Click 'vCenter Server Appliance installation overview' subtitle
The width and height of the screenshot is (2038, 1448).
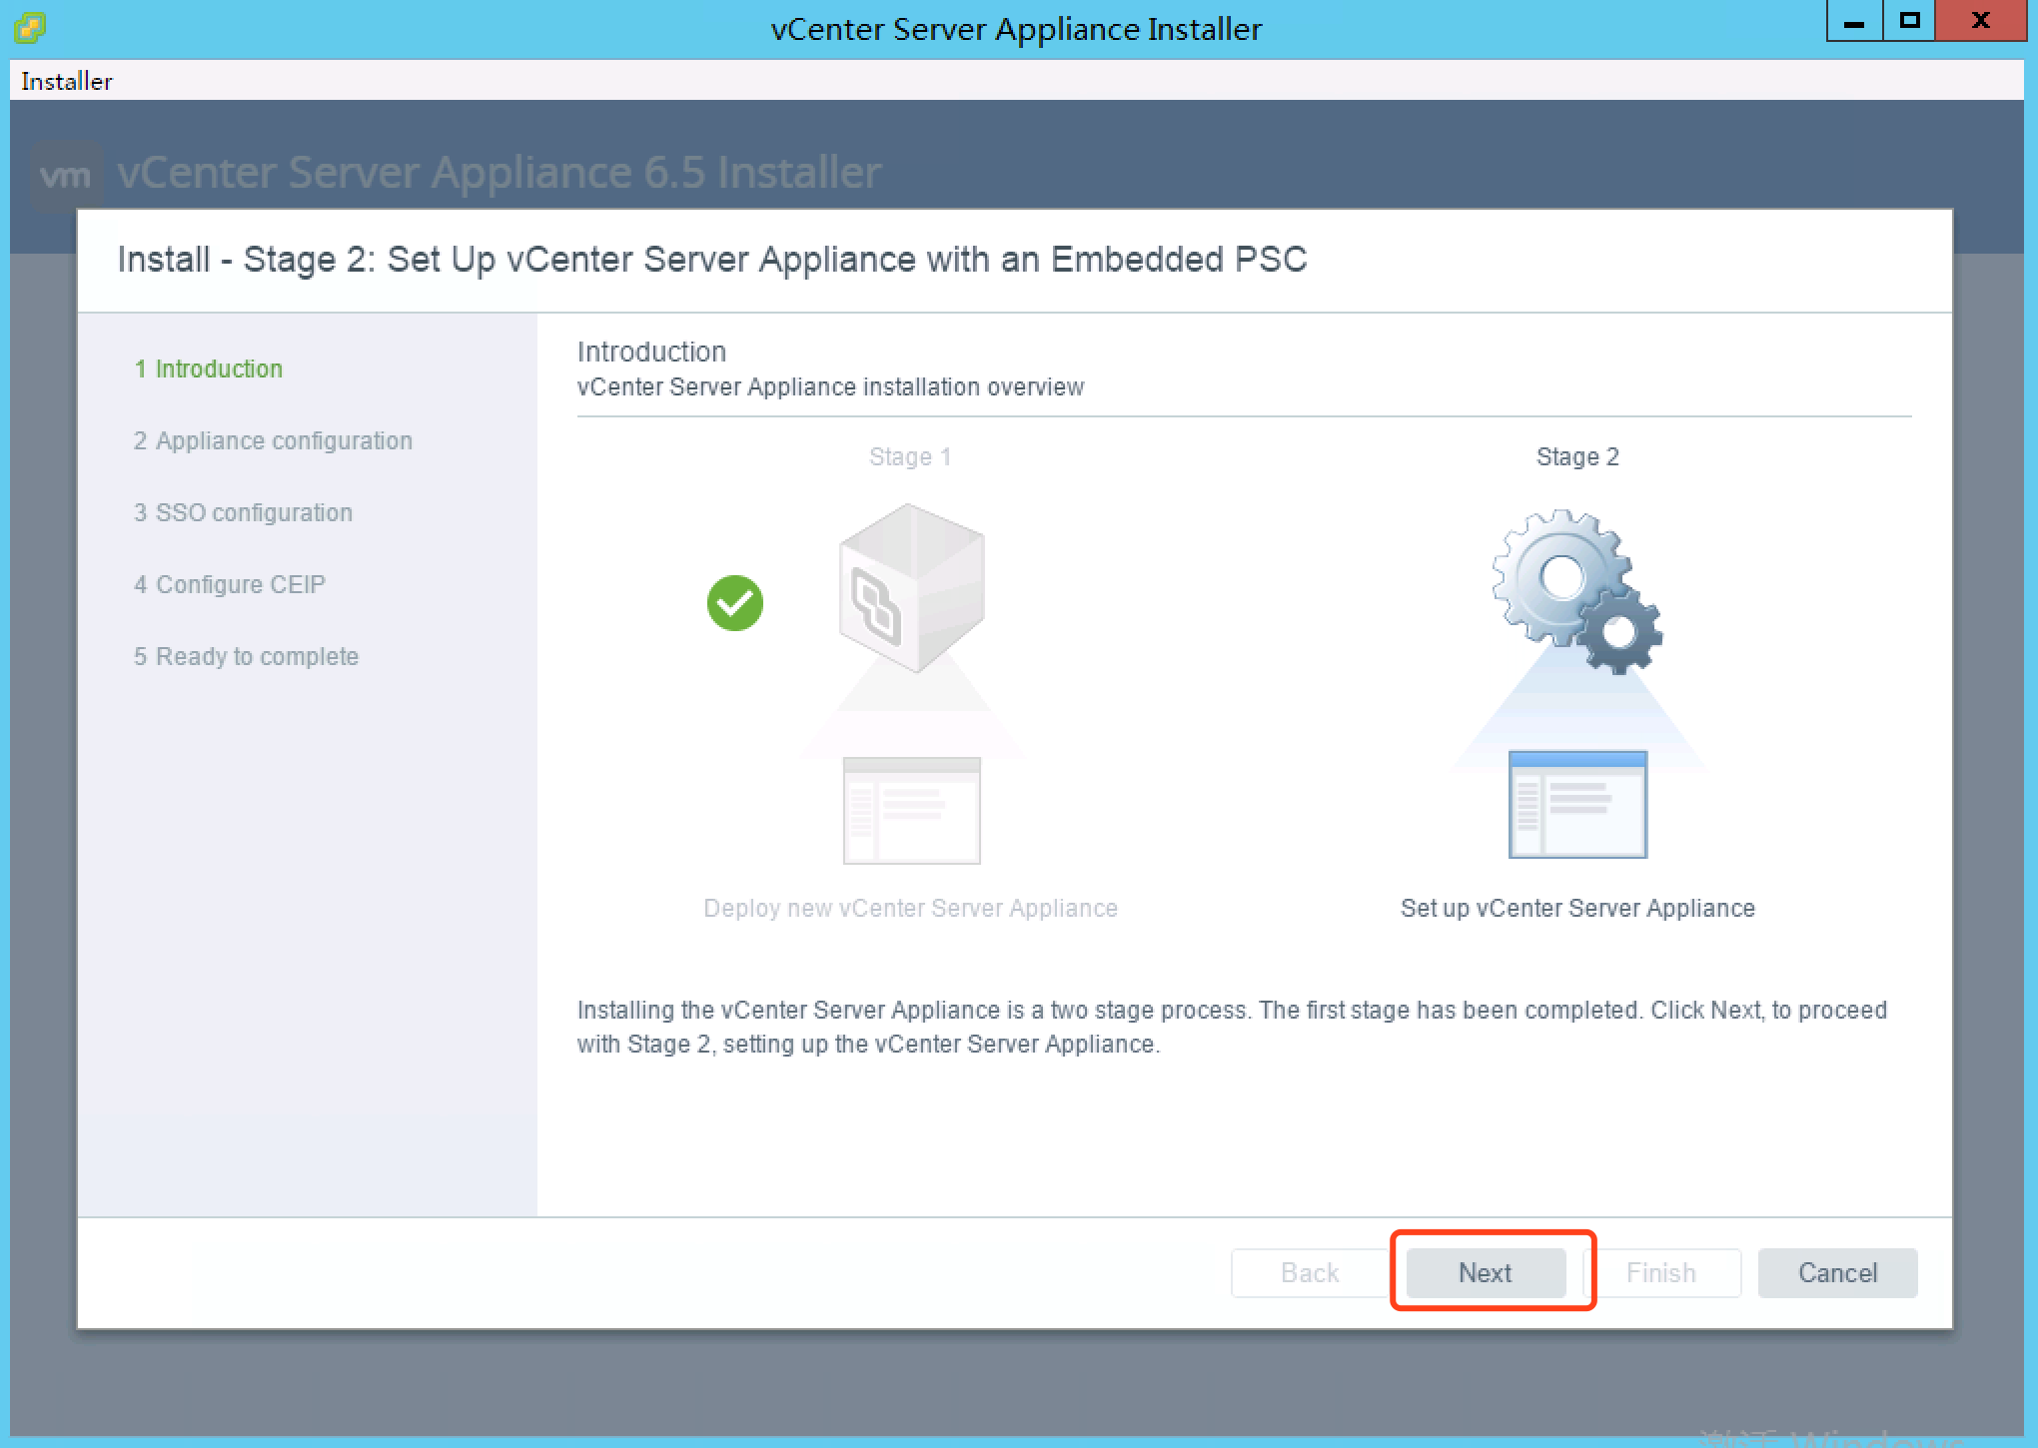(x=830, y=386)
